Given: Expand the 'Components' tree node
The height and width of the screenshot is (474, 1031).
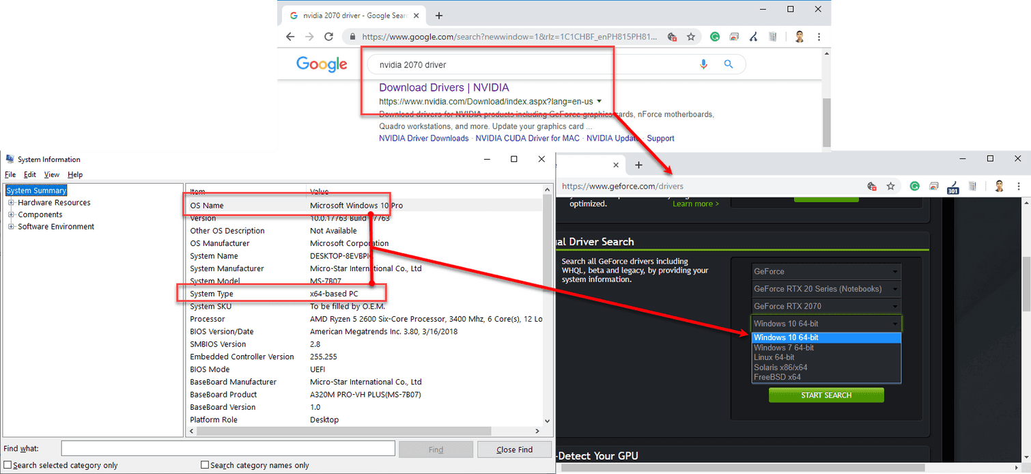Looking at the screenshot, I should click(x=11, y=214).
